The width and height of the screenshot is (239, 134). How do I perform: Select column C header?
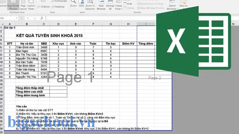pyautogui.click(x=44, y=24)
